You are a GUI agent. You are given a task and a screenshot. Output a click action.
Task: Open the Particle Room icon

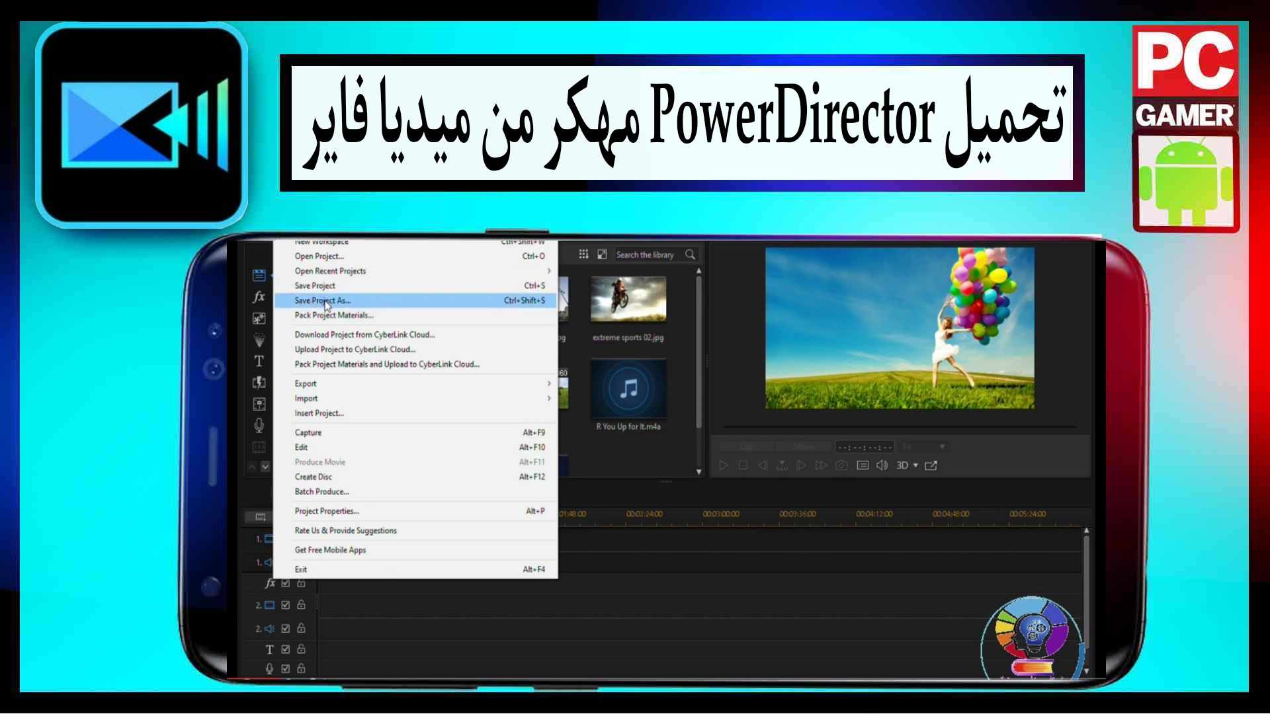click(259, 340)
